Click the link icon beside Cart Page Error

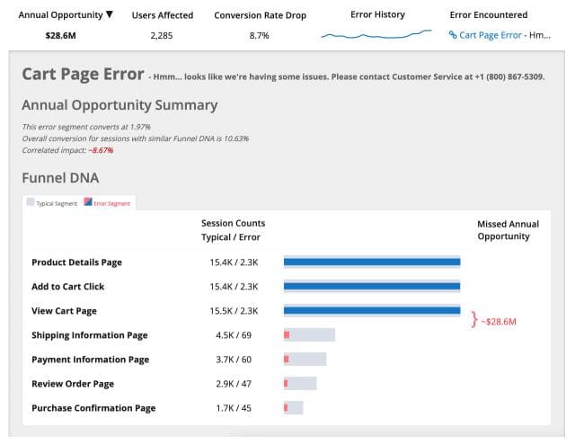pyautogui.click(x=453, y=36)
